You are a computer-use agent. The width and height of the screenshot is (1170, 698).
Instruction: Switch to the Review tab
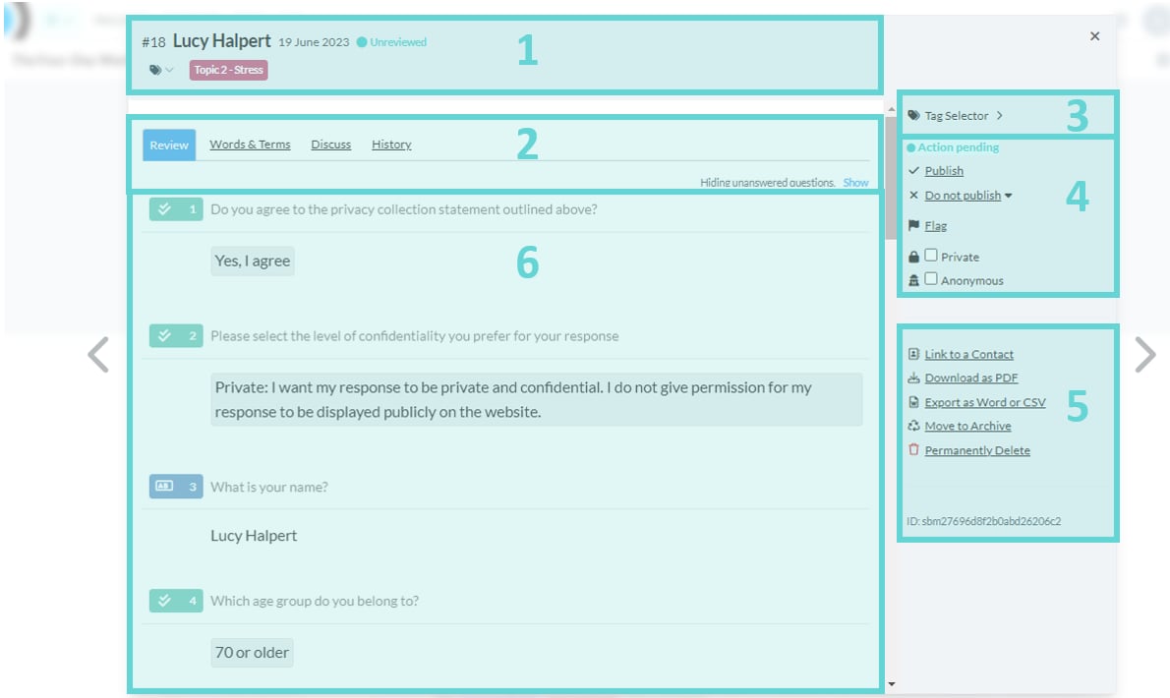169,145
